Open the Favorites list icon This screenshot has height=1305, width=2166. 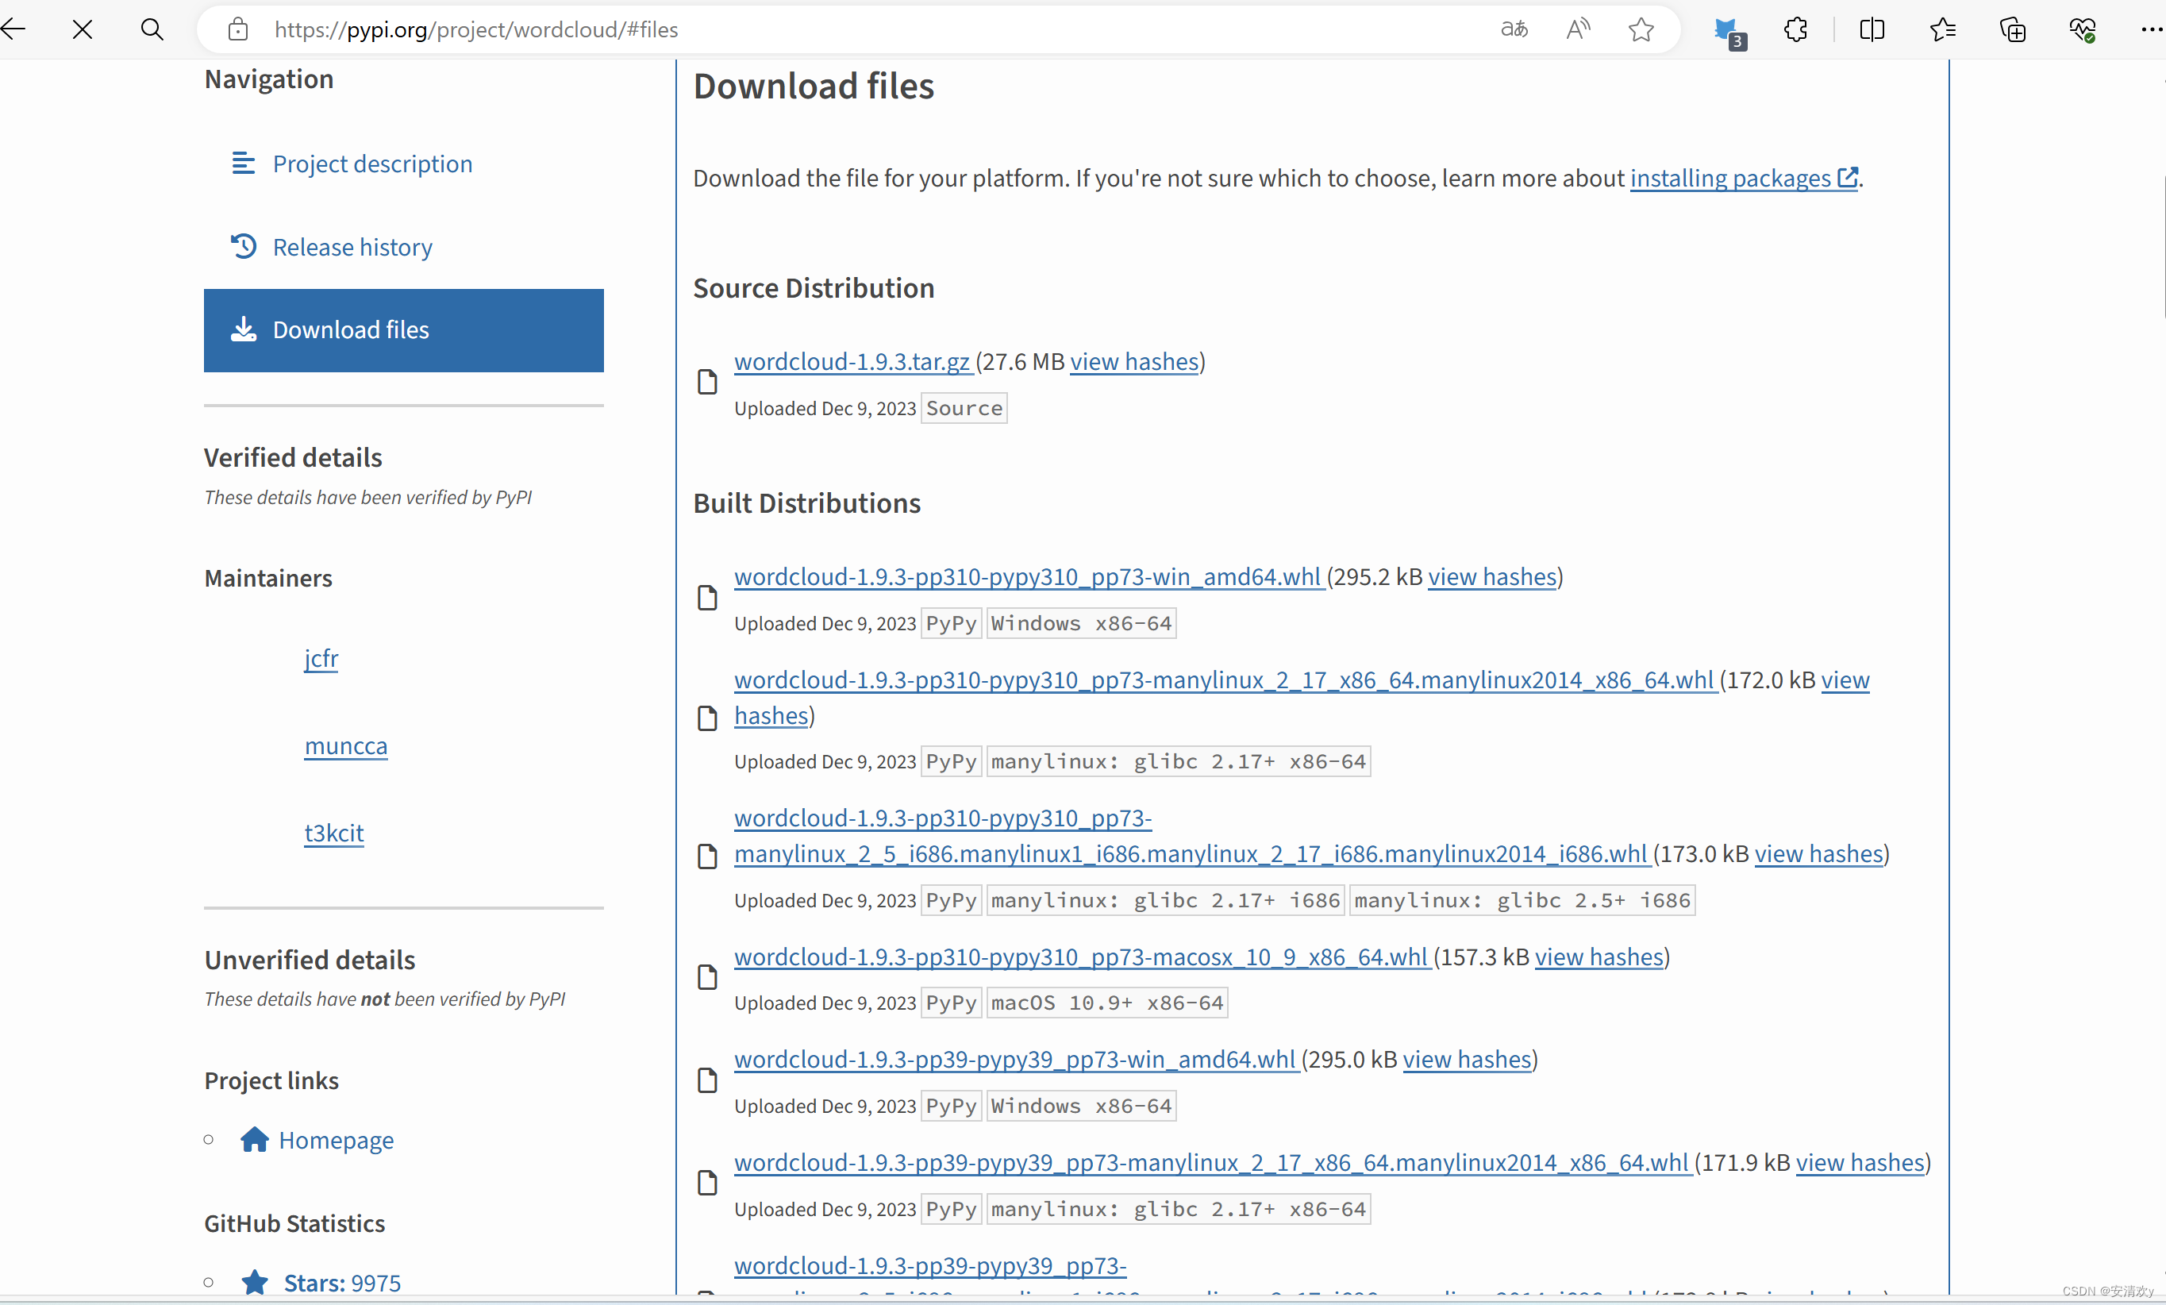[1942, 29]
